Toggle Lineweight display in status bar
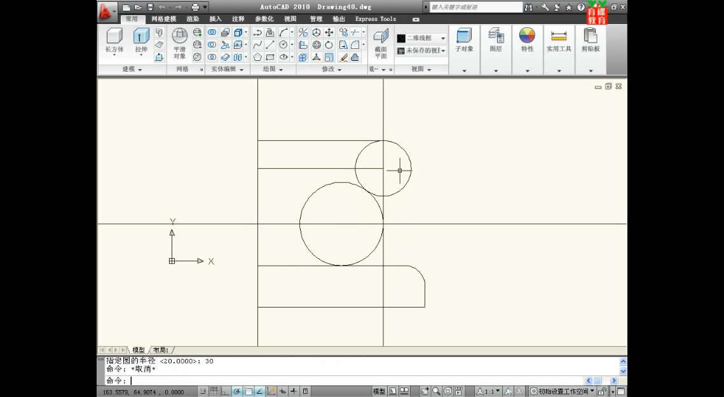The width and height of the screenshot is (724, 397). (294, 391)
